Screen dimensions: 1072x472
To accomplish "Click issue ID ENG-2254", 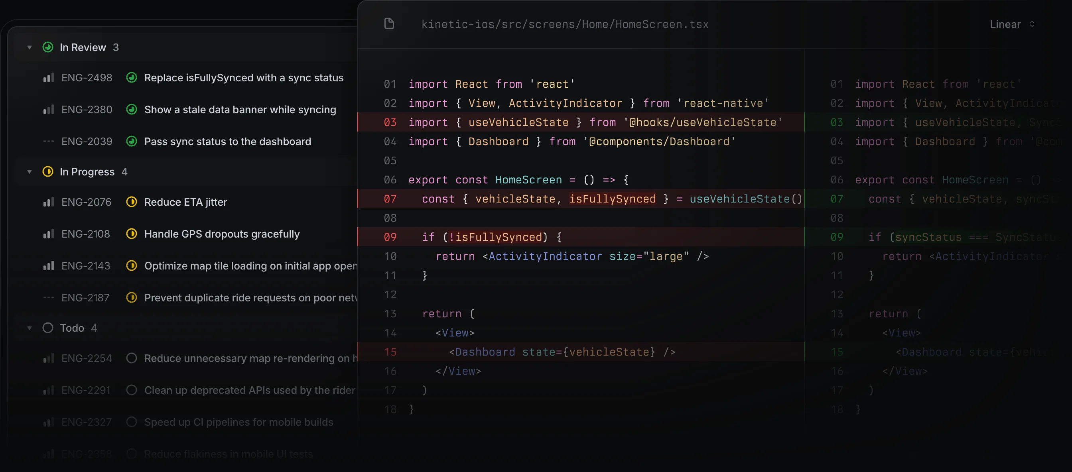I will click(87, 358).
